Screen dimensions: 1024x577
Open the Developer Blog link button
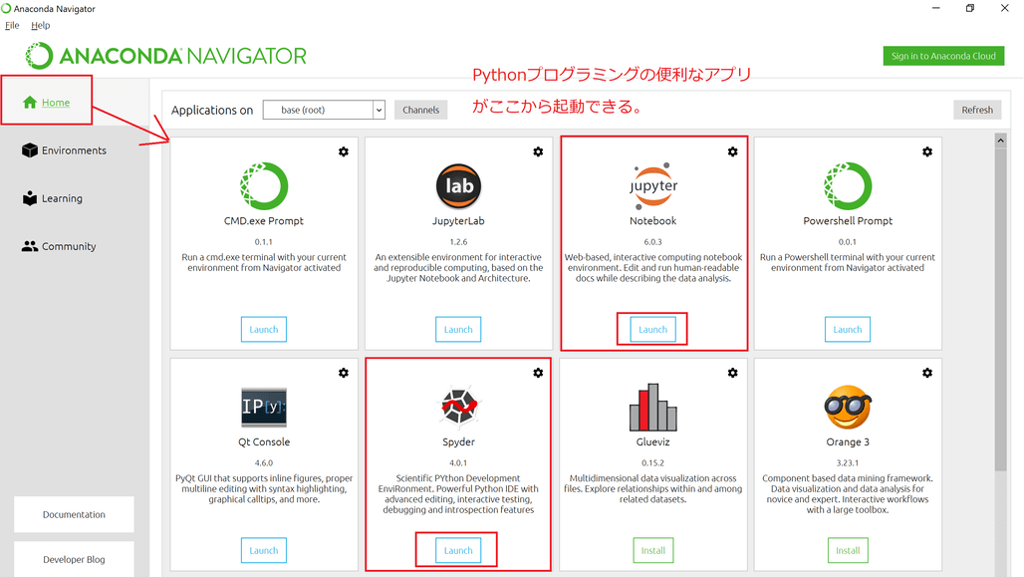tap(74, 559)
